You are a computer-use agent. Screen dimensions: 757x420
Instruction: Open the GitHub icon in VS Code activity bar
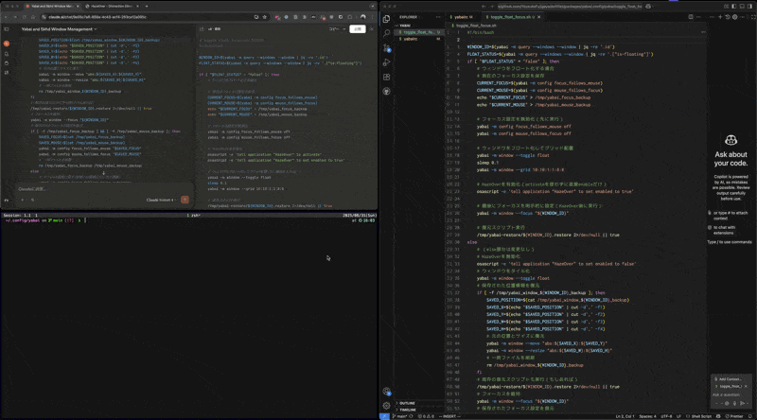386,91
